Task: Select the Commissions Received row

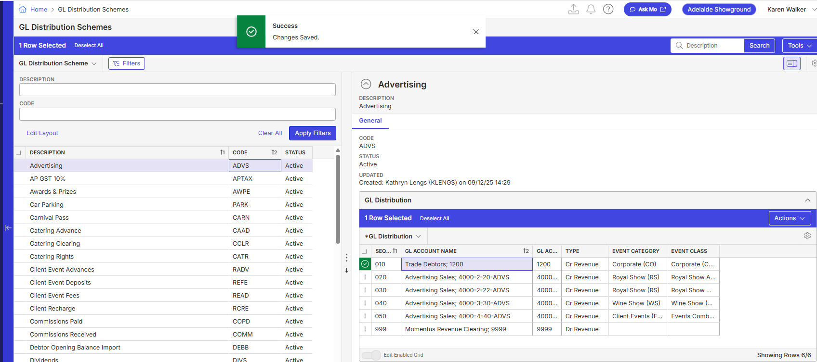Action: coord(163,335)
